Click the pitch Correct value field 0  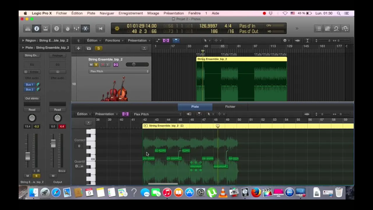click(79, 146)
